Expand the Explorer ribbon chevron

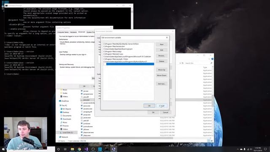click(209, 59)
